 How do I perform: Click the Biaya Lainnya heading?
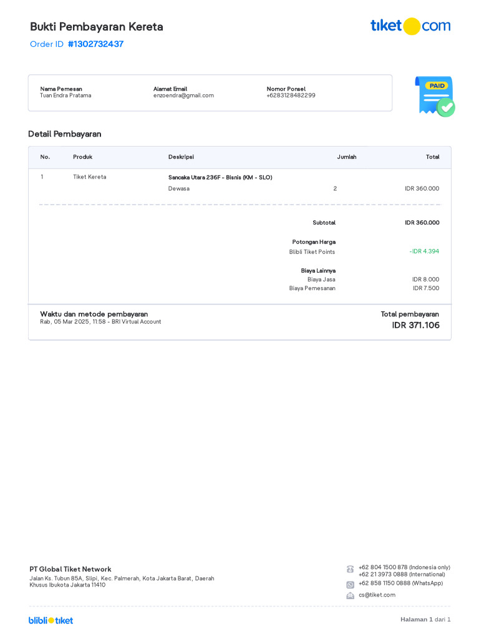pyautogui.click(x=319, y=271)
